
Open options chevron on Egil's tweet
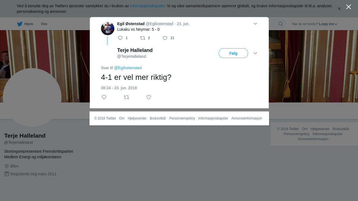[255, 24]
